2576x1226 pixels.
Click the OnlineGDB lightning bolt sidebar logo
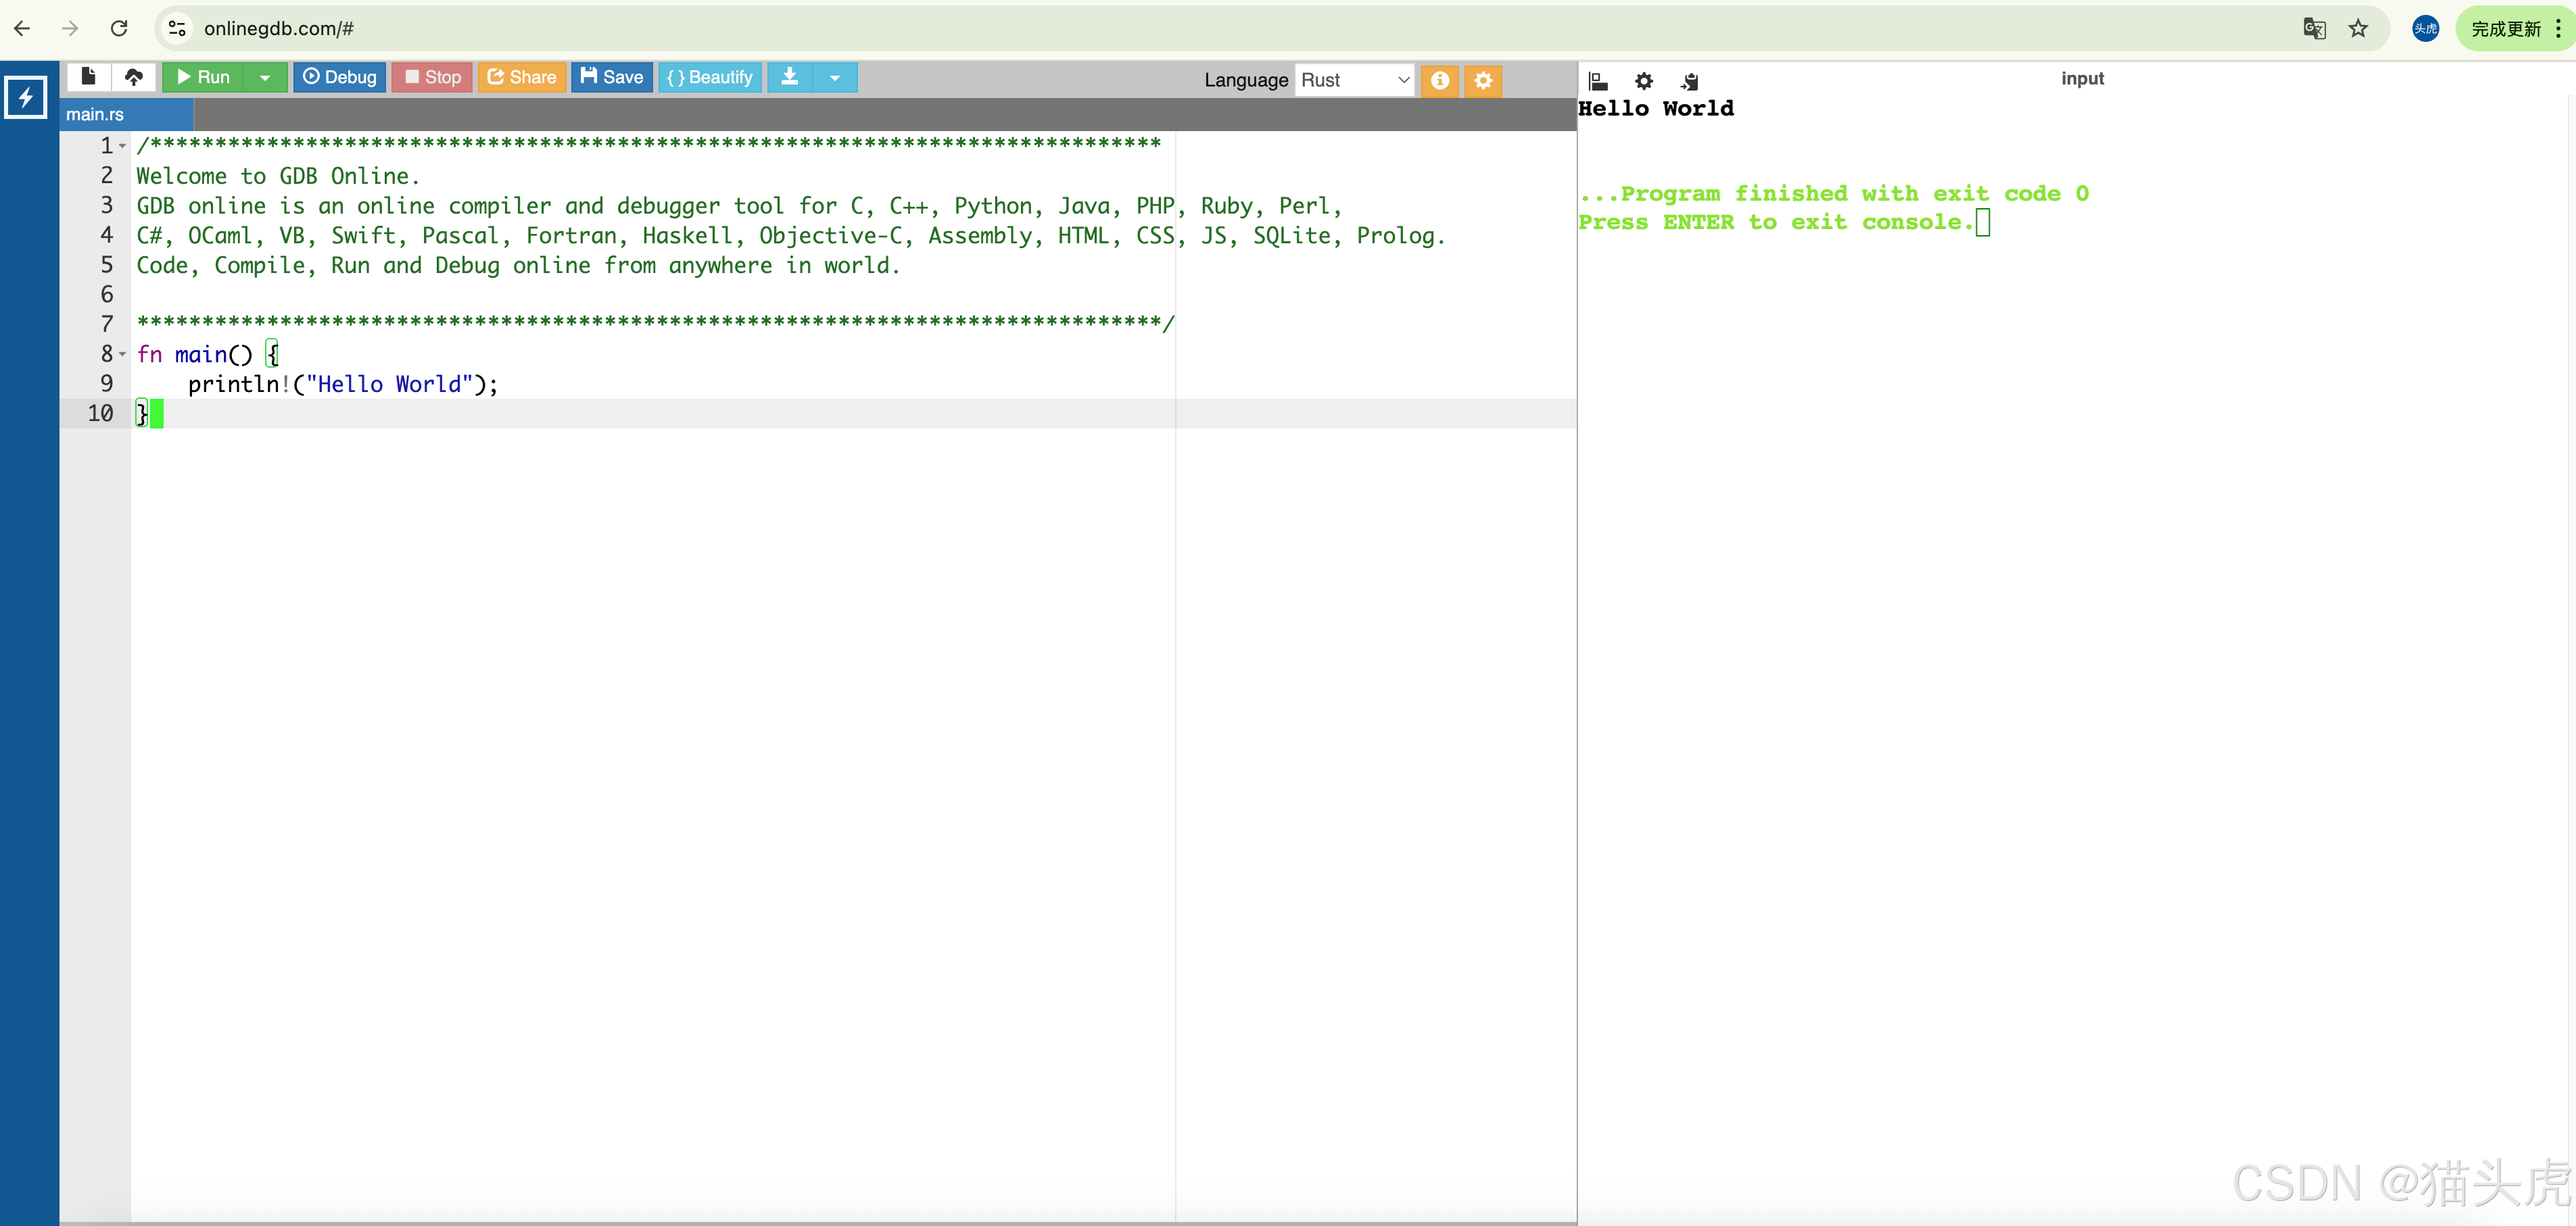(25, 96)
